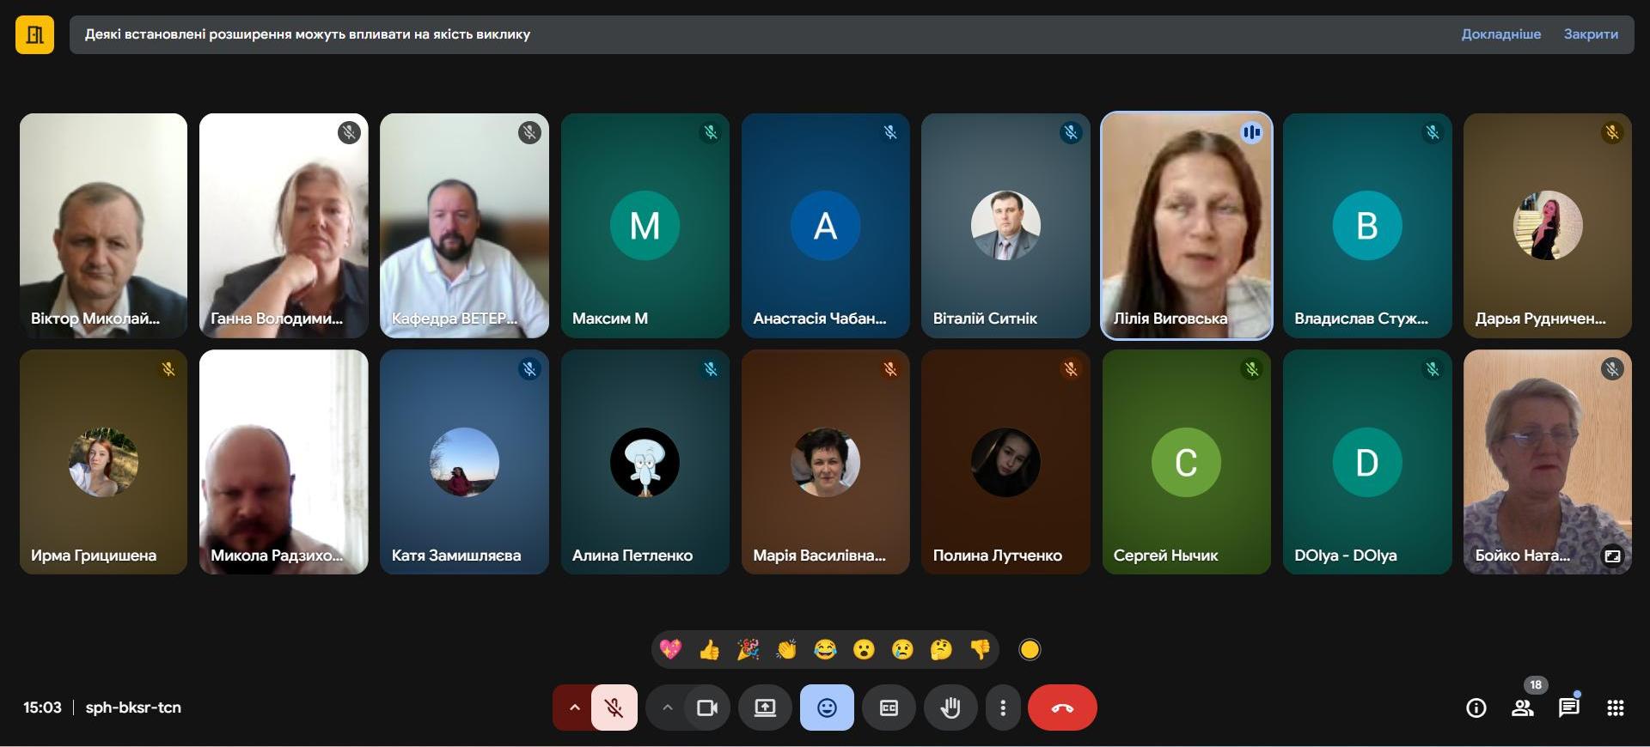Unmute the microphone
This screenshot has height=747, width=1650.
point(614,708)
